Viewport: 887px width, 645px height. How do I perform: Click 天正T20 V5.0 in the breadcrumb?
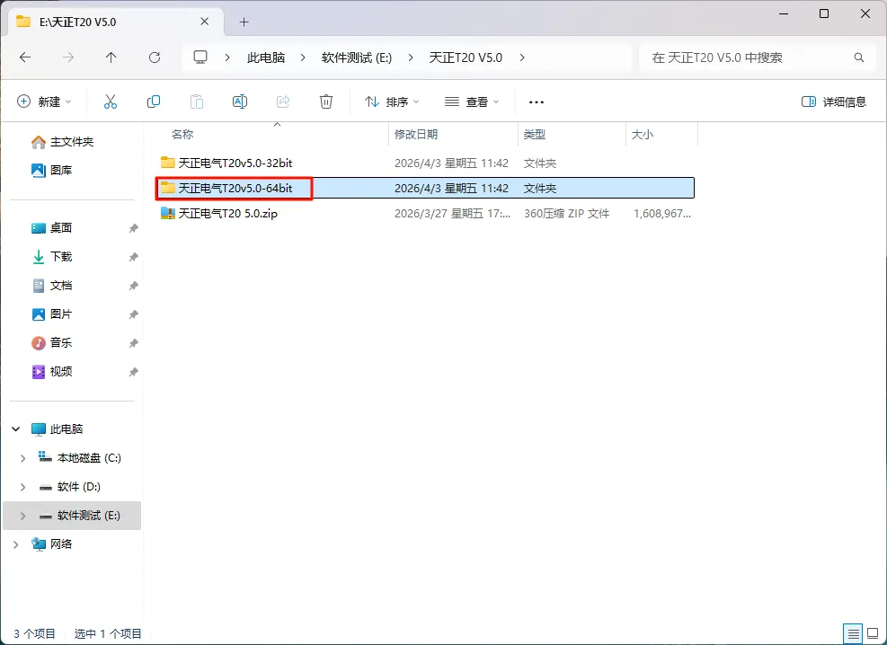click(466, 57)
